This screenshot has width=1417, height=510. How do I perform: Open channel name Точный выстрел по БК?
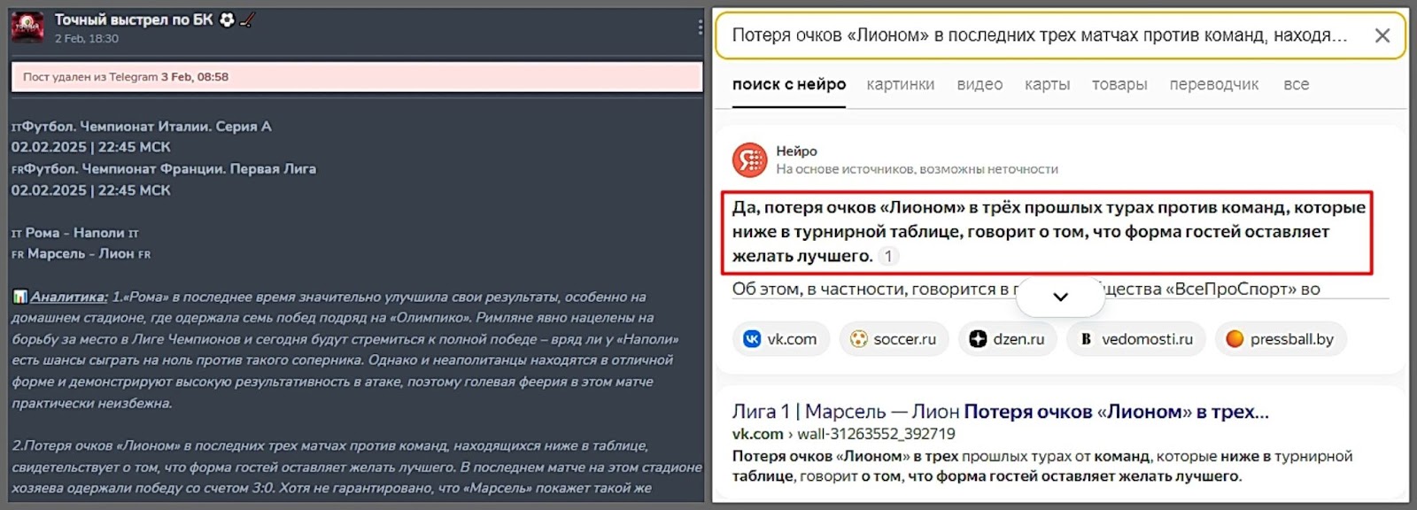point(134,19)
